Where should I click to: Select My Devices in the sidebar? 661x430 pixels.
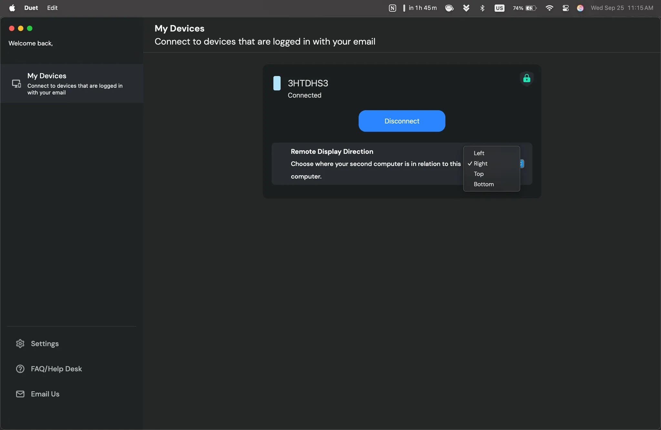pyautogui.click(x=47, y=76)
